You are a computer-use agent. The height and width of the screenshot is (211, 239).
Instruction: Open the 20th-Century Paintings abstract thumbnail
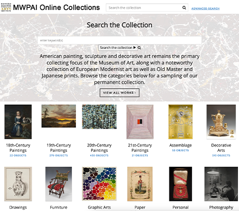(x=99, y=117)
